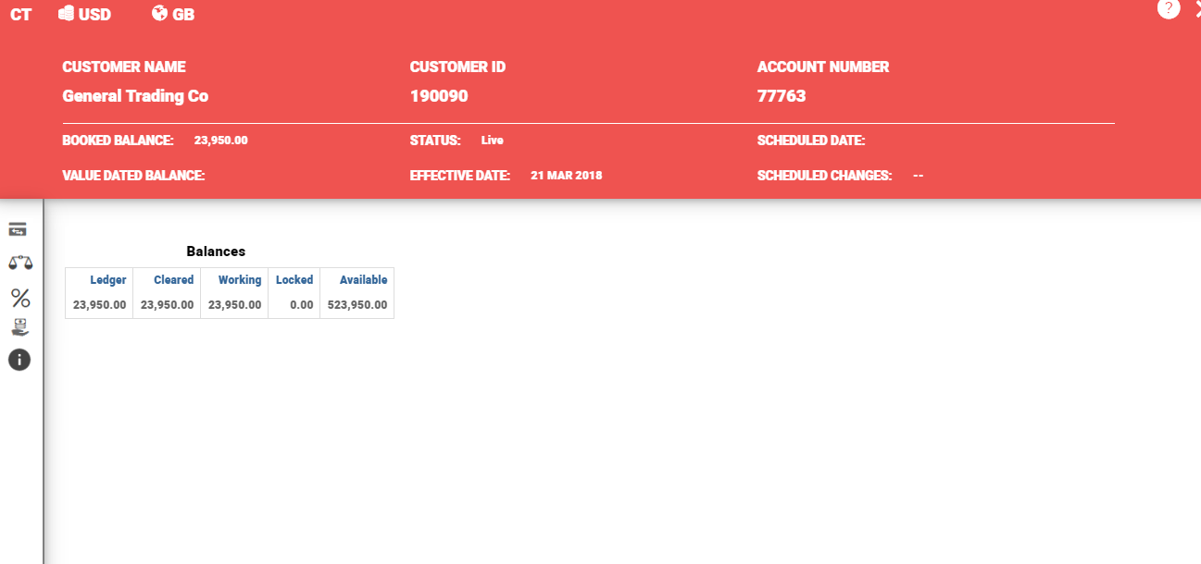
Task: Open the account information icon
Action: point(19,360)
